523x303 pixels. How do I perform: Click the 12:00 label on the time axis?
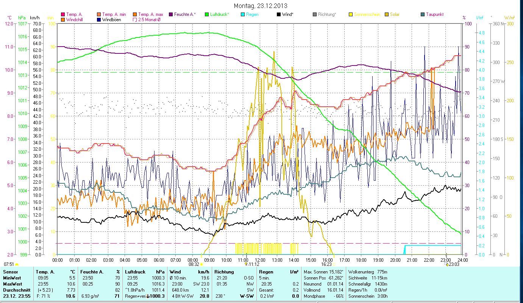(x=260, y=260)
